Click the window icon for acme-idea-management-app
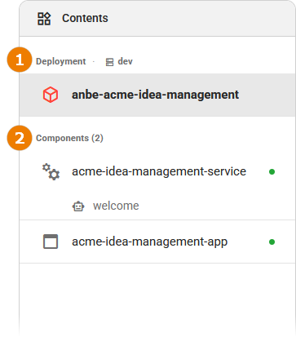The image size is (296, 337). pyautogui.click(x=51, y=242)
